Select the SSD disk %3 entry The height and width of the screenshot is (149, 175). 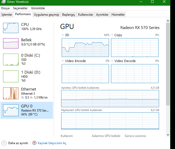[x=27, y=59]
